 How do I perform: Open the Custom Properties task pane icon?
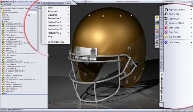pyautogui.click(x=157, y=46)
